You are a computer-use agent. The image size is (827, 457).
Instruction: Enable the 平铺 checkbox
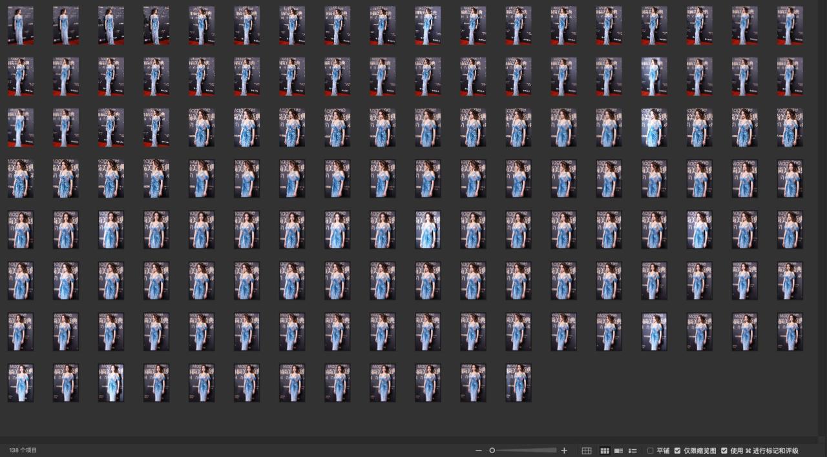[651, 451]
